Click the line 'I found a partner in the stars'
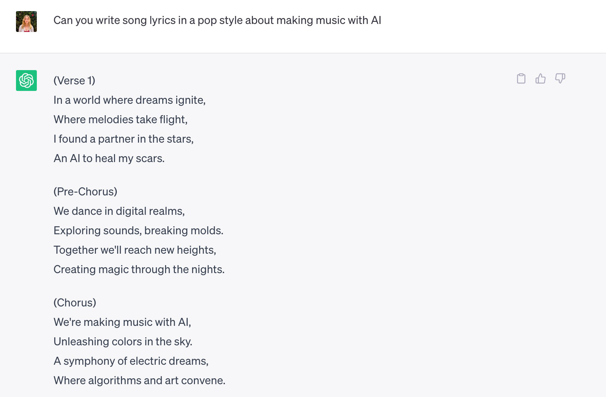The height and width of the screenshot is (397, 606). [x=124, y=139]
